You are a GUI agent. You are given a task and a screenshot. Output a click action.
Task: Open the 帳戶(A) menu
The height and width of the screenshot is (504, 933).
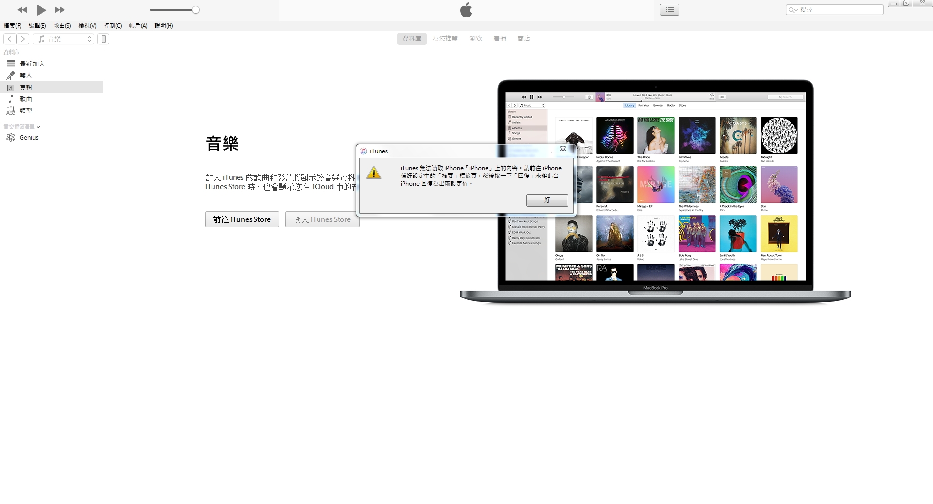tap(138, 26)
